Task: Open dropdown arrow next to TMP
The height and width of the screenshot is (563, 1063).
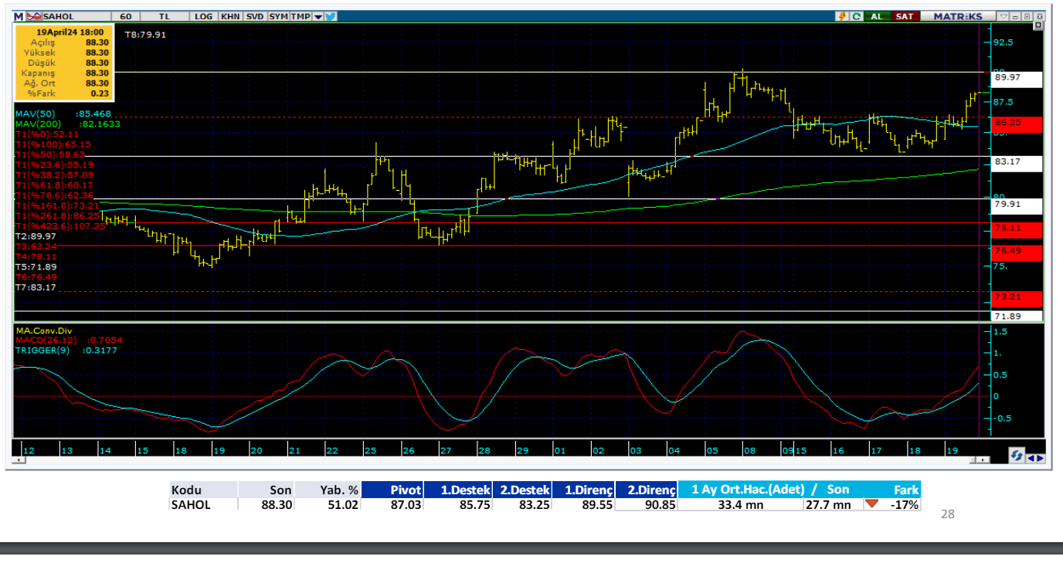Action: coord(318,16)
